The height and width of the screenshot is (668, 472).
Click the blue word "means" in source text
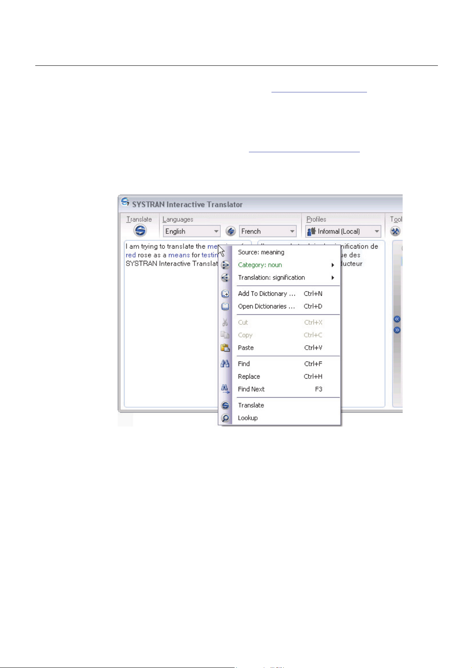[179, 255]
